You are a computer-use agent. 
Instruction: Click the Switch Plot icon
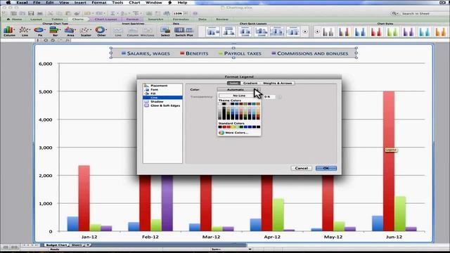(184, 30)
